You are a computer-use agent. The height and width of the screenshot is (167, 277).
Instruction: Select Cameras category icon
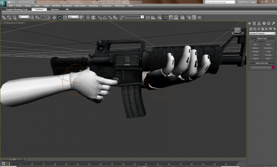coord(263,29)
